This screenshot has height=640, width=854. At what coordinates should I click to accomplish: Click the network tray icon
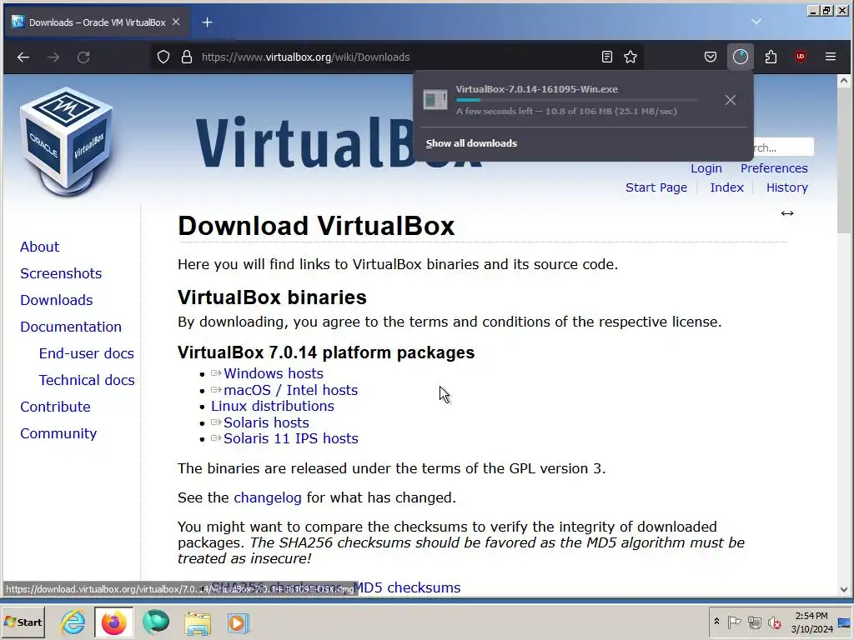(754, 622)
